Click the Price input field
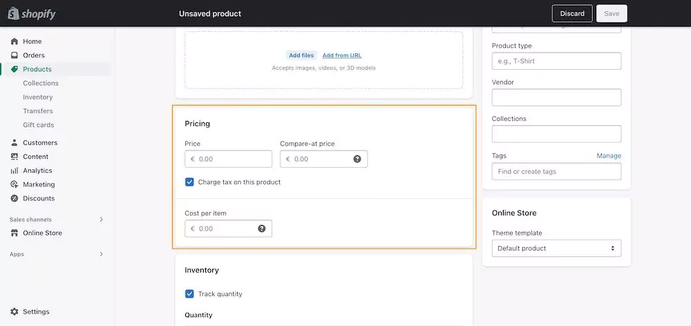Image resolution: width=691 pixels, height=326 pixels. [228, 159]
